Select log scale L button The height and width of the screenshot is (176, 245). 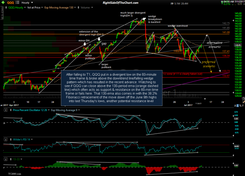[238, 106]
